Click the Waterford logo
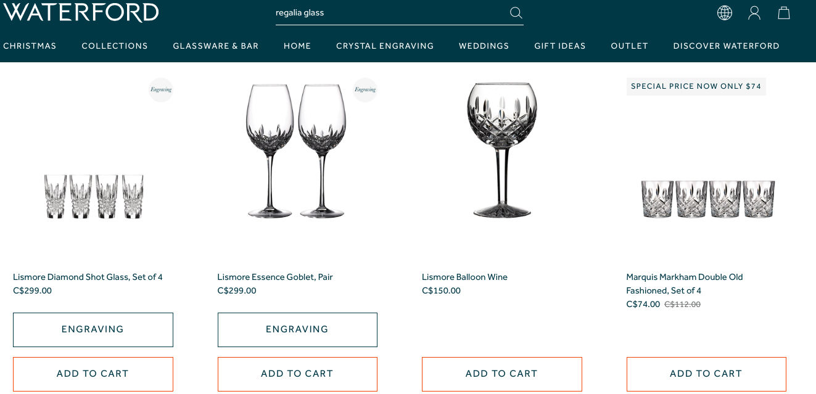Screen dimensions: 816x394 point(81,12)
